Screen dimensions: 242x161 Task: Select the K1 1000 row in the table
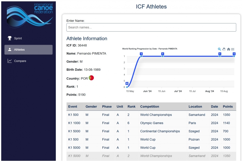(74, 123)
